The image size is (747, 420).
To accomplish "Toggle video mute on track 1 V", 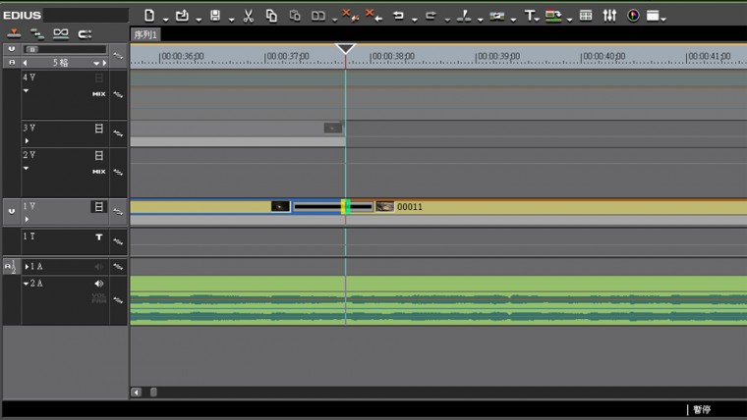I will (x=98, y=207).
